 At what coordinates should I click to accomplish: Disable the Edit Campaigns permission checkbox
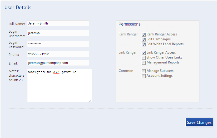pos(144,40)
